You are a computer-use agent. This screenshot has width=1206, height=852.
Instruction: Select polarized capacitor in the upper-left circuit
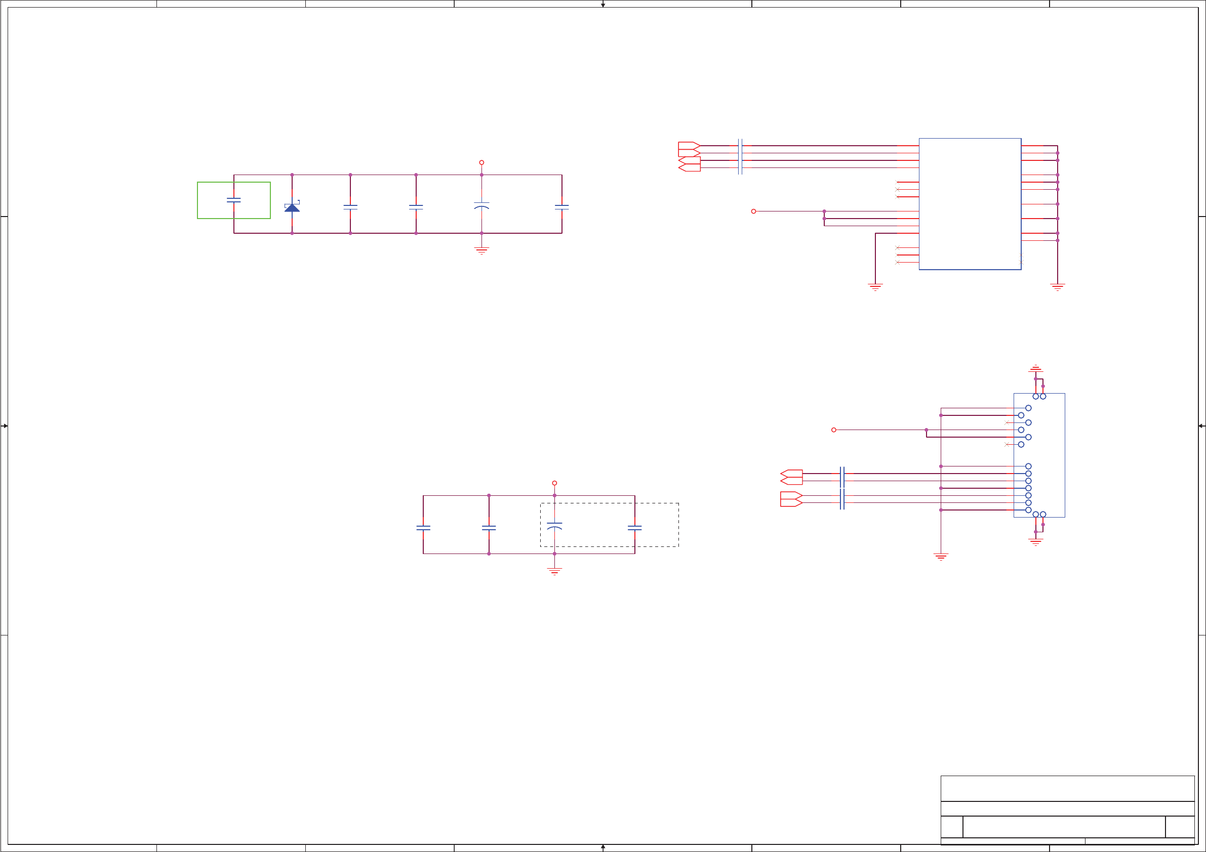[481, 206]
